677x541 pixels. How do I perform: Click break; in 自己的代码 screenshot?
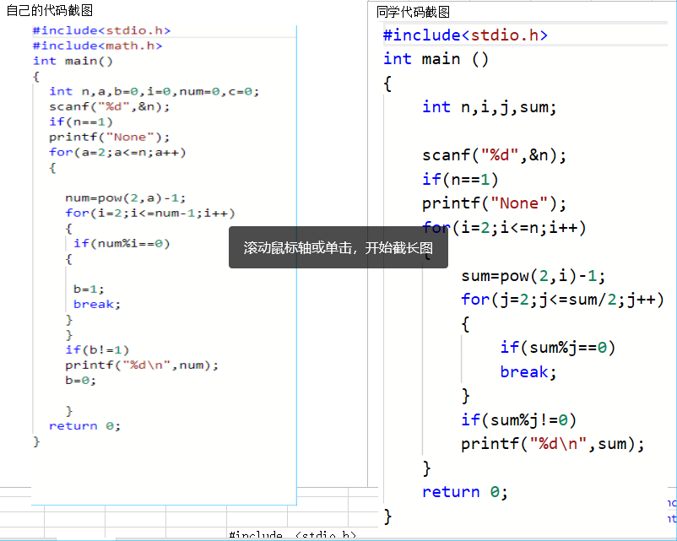point(97,305)
